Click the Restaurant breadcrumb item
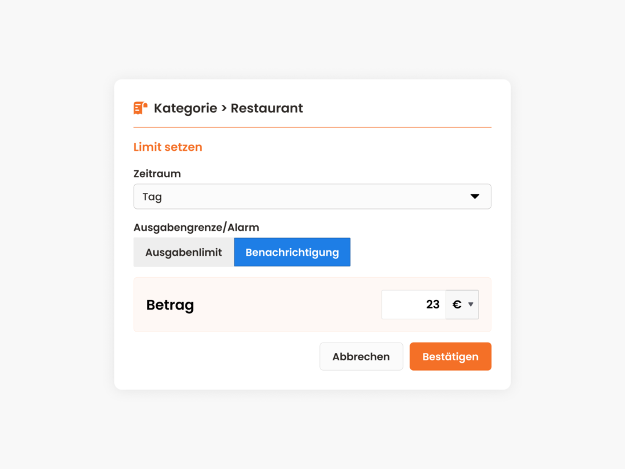 coord(267,108)
